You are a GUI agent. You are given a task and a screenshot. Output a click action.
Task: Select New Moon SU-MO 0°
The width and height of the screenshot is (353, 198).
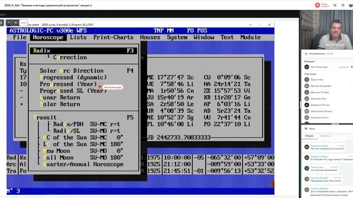point(83,151)
